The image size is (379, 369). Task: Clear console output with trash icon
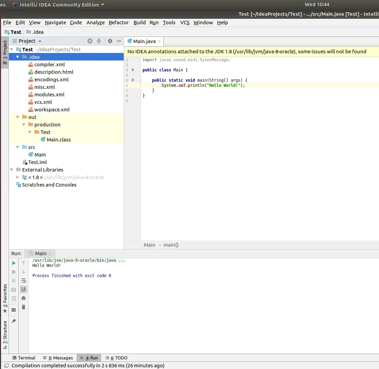pyautogui.click(x=23, y=307)
